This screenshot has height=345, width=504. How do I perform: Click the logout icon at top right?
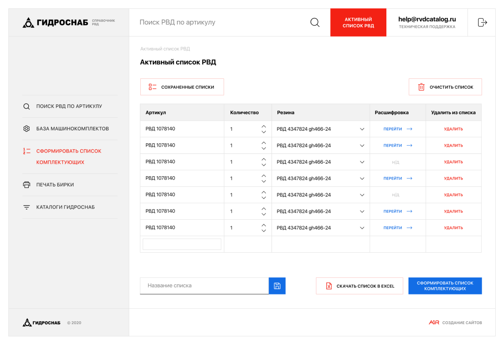click(482, 22)
